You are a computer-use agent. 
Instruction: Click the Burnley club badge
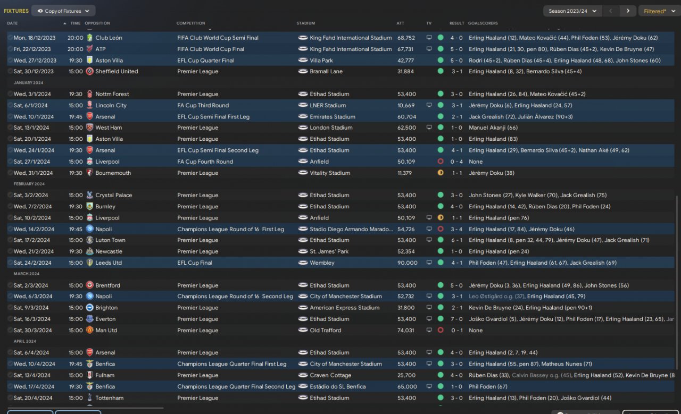click(x=89, y=206)
